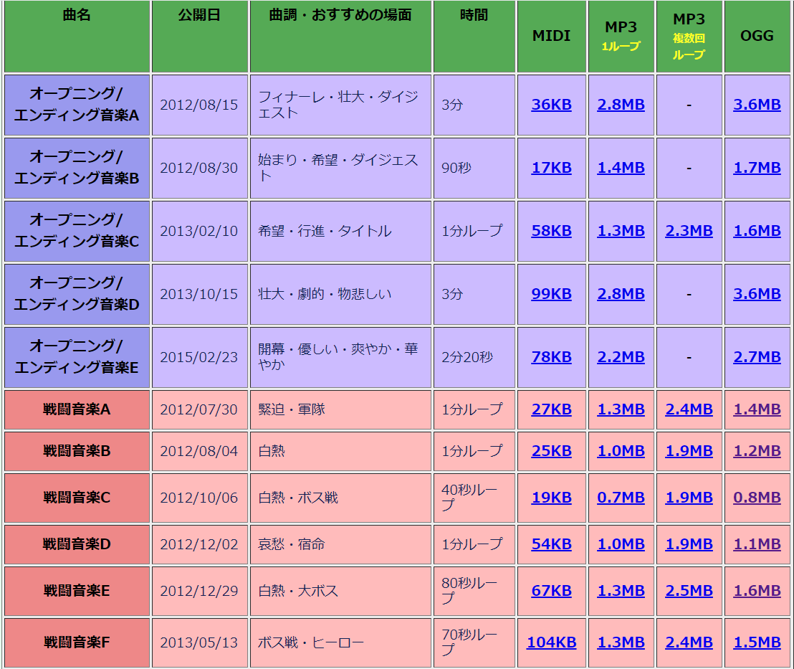Screen dimensions: 794x669
Task: Click the description 壮大・劇的・物悲しい
Action: click(x=325, y=294)
